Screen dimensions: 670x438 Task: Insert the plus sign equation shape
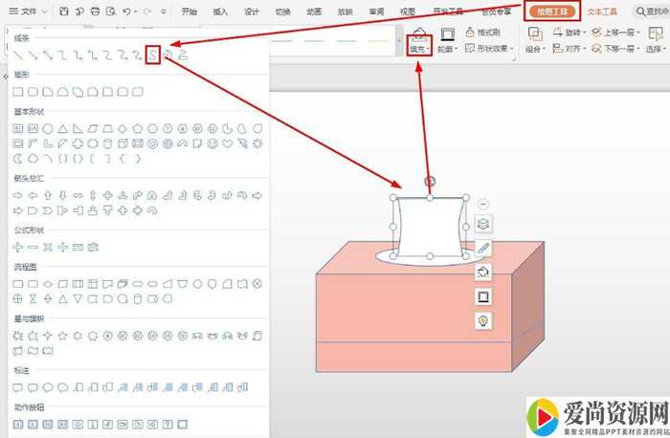click(x=18, y=247)
